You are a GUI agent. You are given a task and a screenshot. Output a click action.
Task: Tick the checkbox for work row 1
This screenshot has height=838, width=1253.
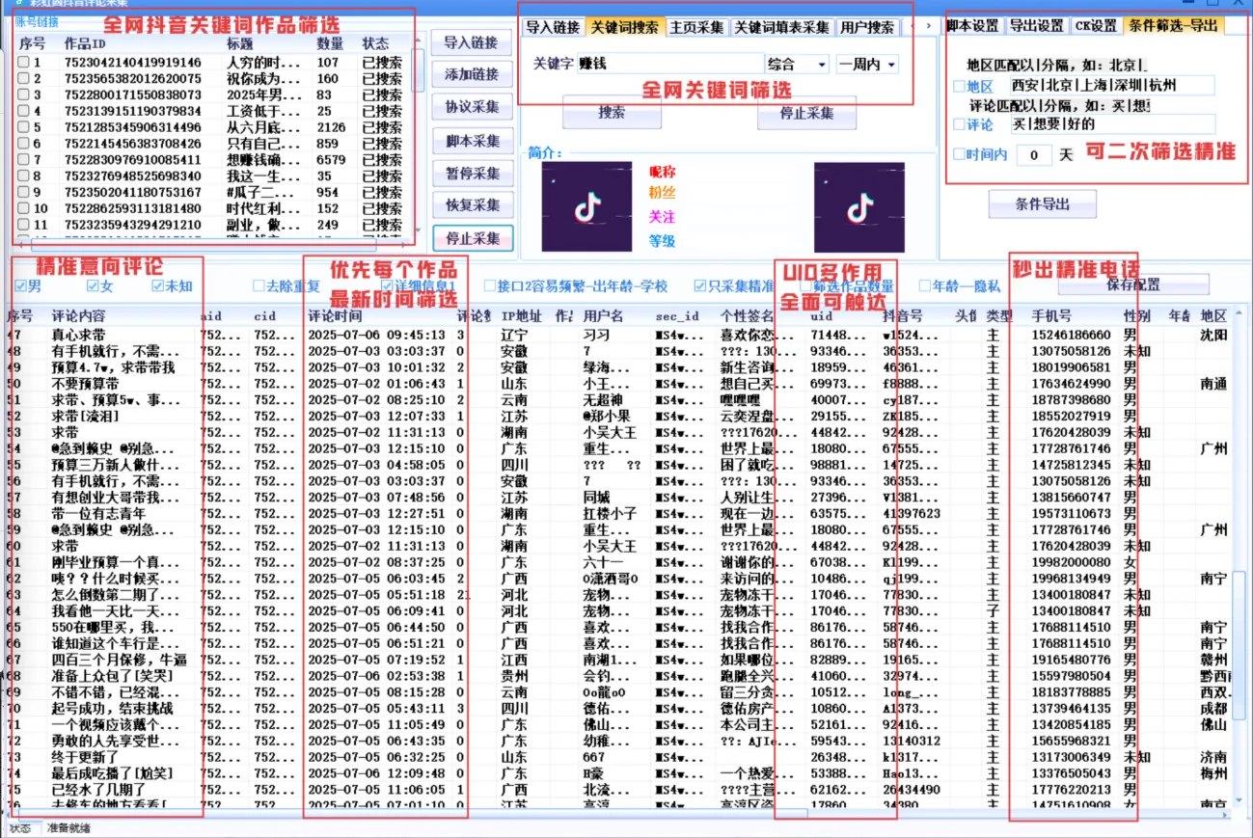[23, 63]
